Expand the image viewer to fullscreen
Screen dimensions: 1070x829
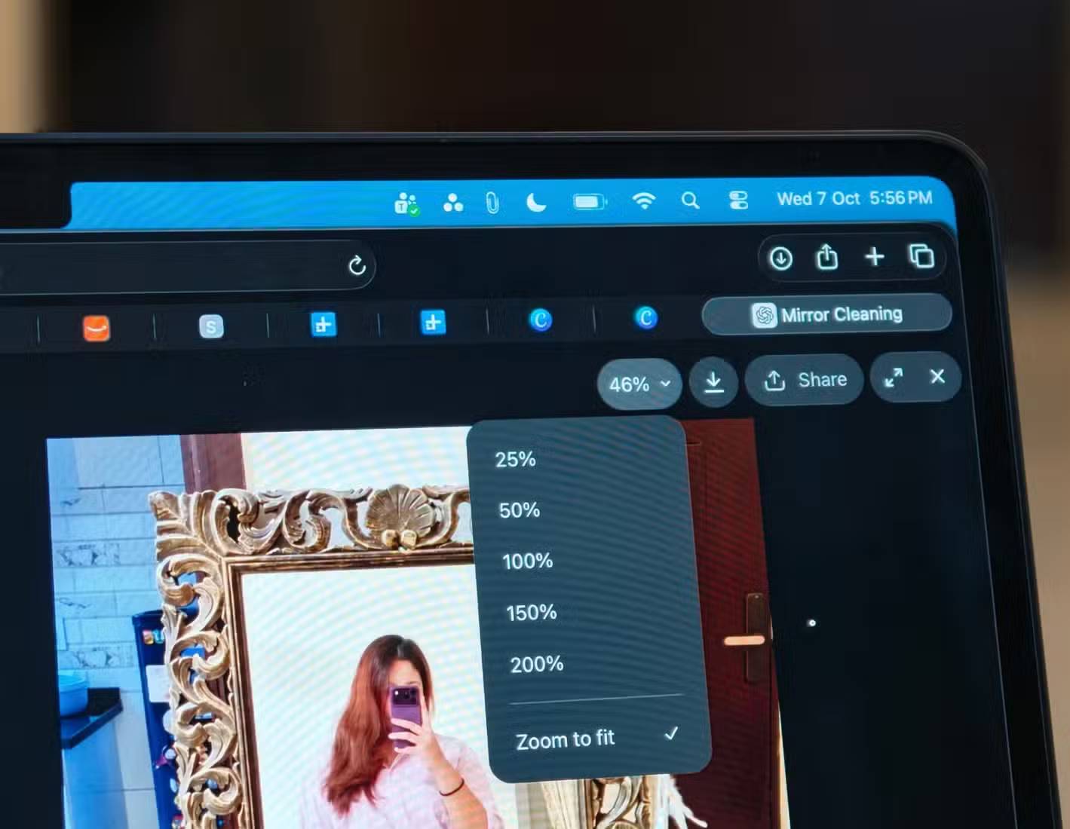[x=894, y=378]
